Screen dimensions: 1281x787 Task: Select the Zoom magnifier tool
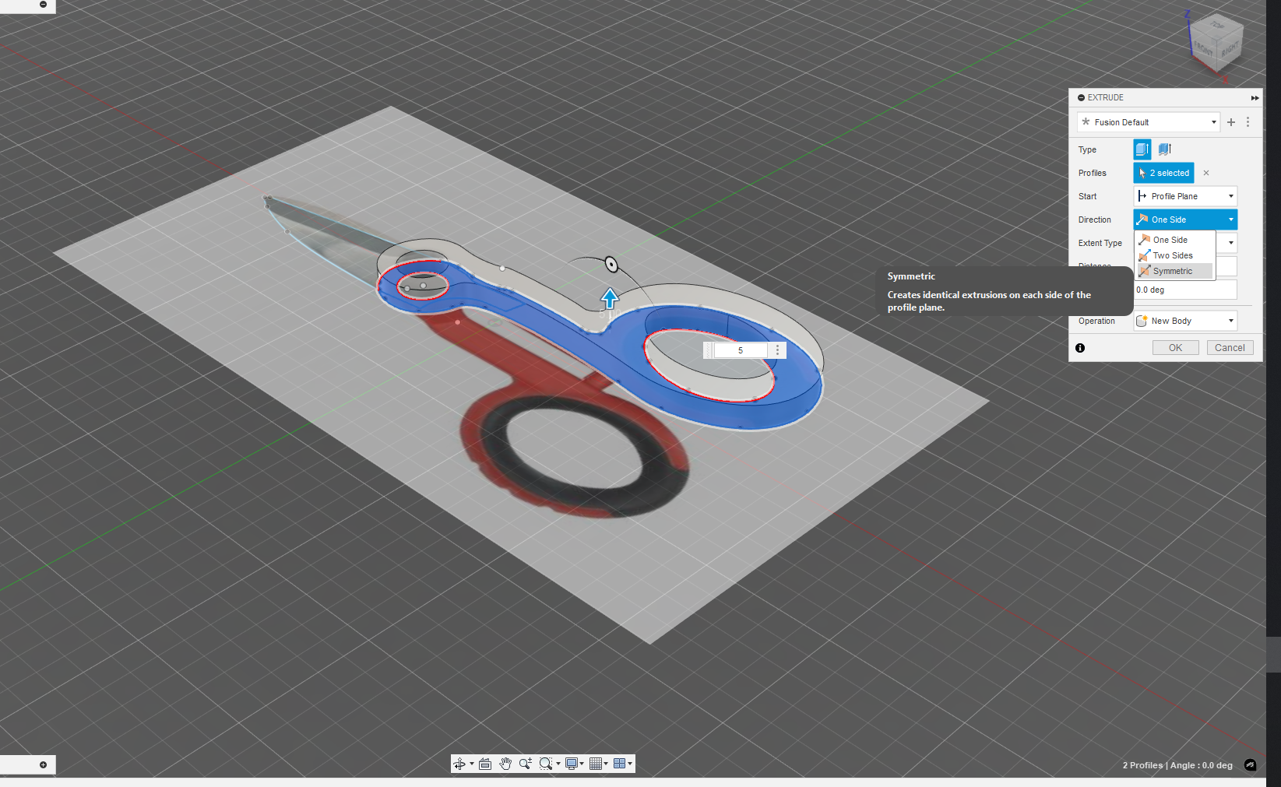pos(526,764)
